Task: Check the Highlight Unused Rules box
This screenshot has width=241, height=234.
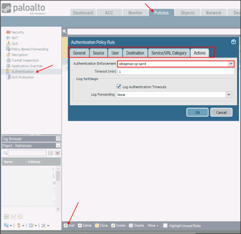Action: [165, 226]
